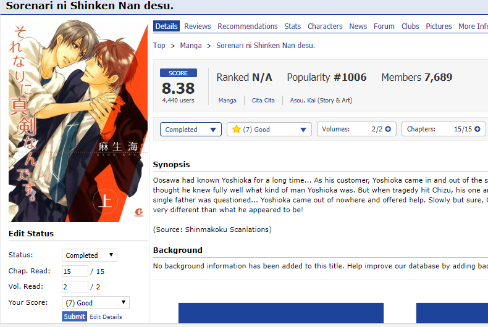Click the 4,440 users text
Viewport: 488px width, 327px height.
(178, 101)
